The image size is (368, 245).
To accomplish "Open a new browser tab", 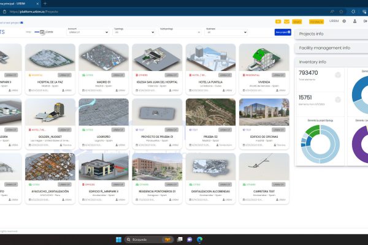I will coord(45,4).
